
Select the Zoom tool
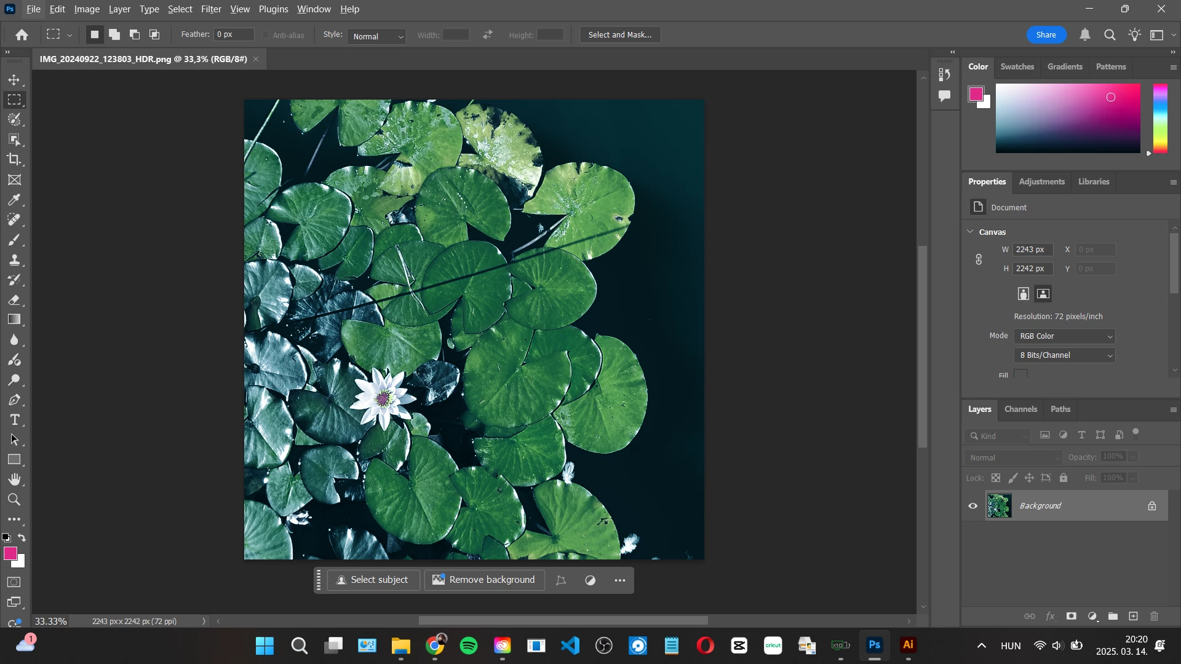coord(14,500)
